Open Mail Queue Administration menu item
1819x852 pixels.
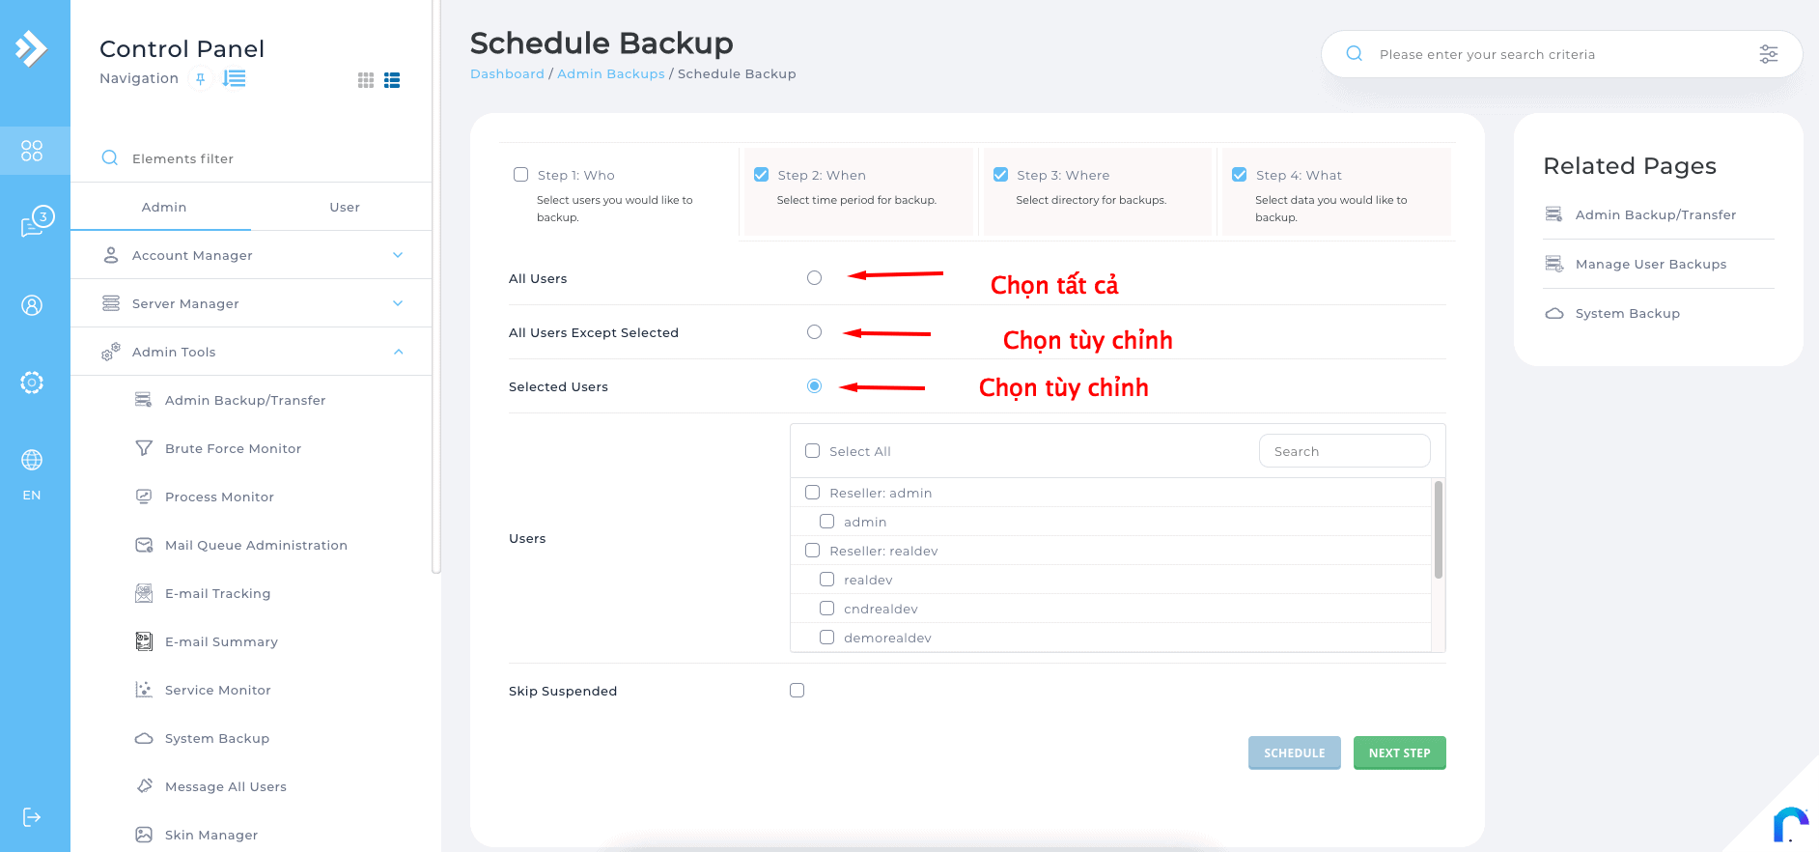pos(256,546)
